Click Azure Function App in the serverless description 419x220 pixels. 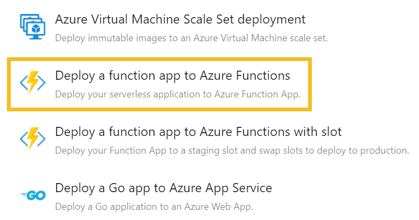click(x=258, y=95)
